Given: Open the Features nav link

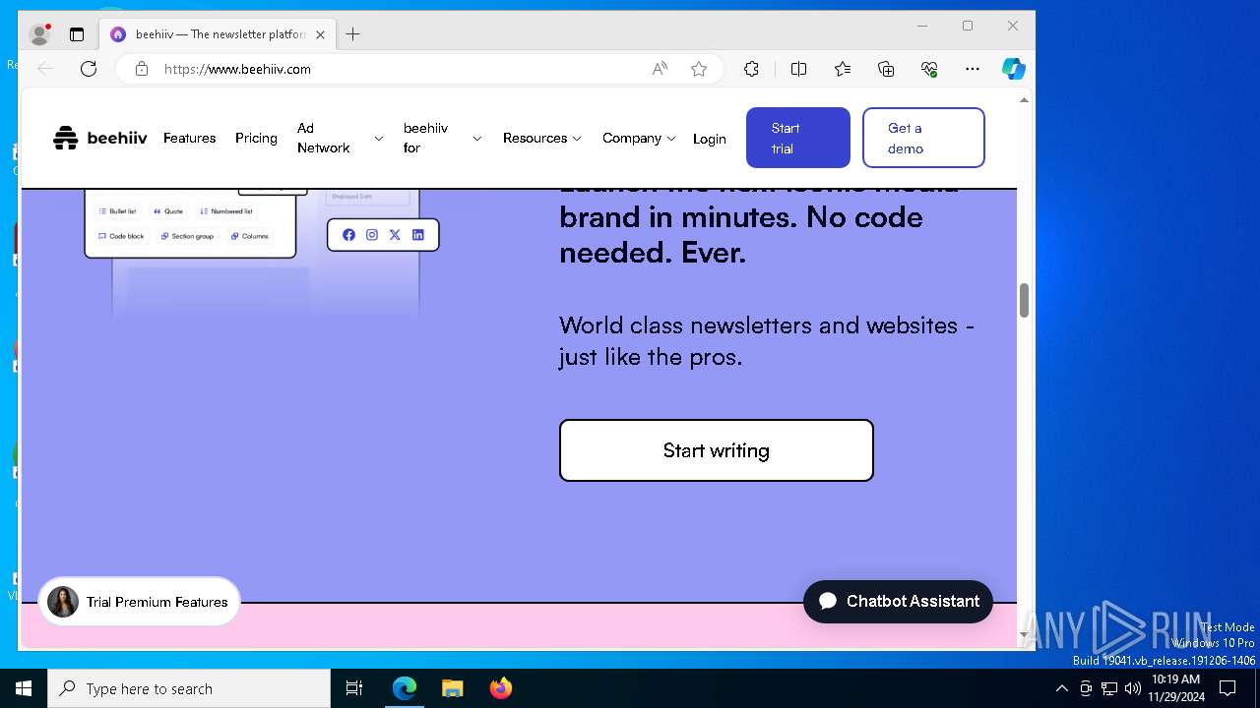Looking at the screenshot, I should tap(189, 138).
